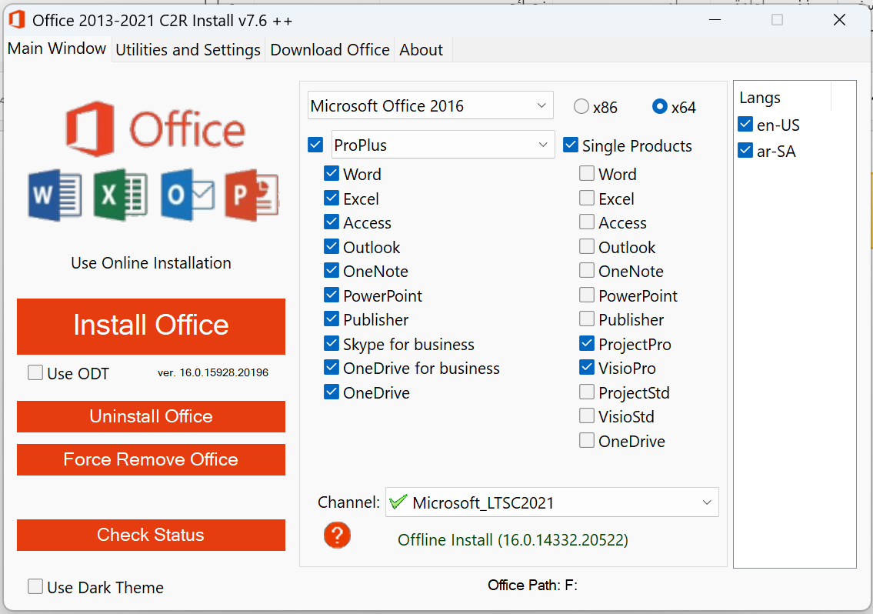Check Excel under Single Products
The height and width of the screenshot is (614, 873).
click(x=587, y=198)
